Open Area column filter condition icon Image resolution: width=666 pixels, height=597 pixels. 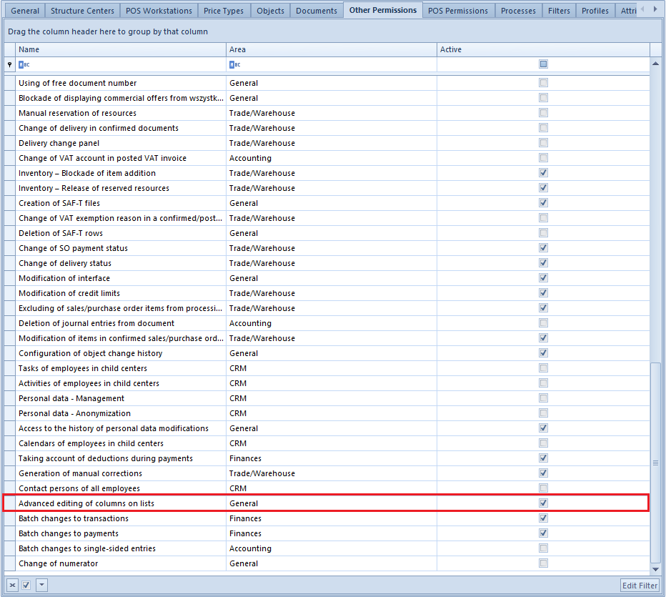tap(234, 64)
